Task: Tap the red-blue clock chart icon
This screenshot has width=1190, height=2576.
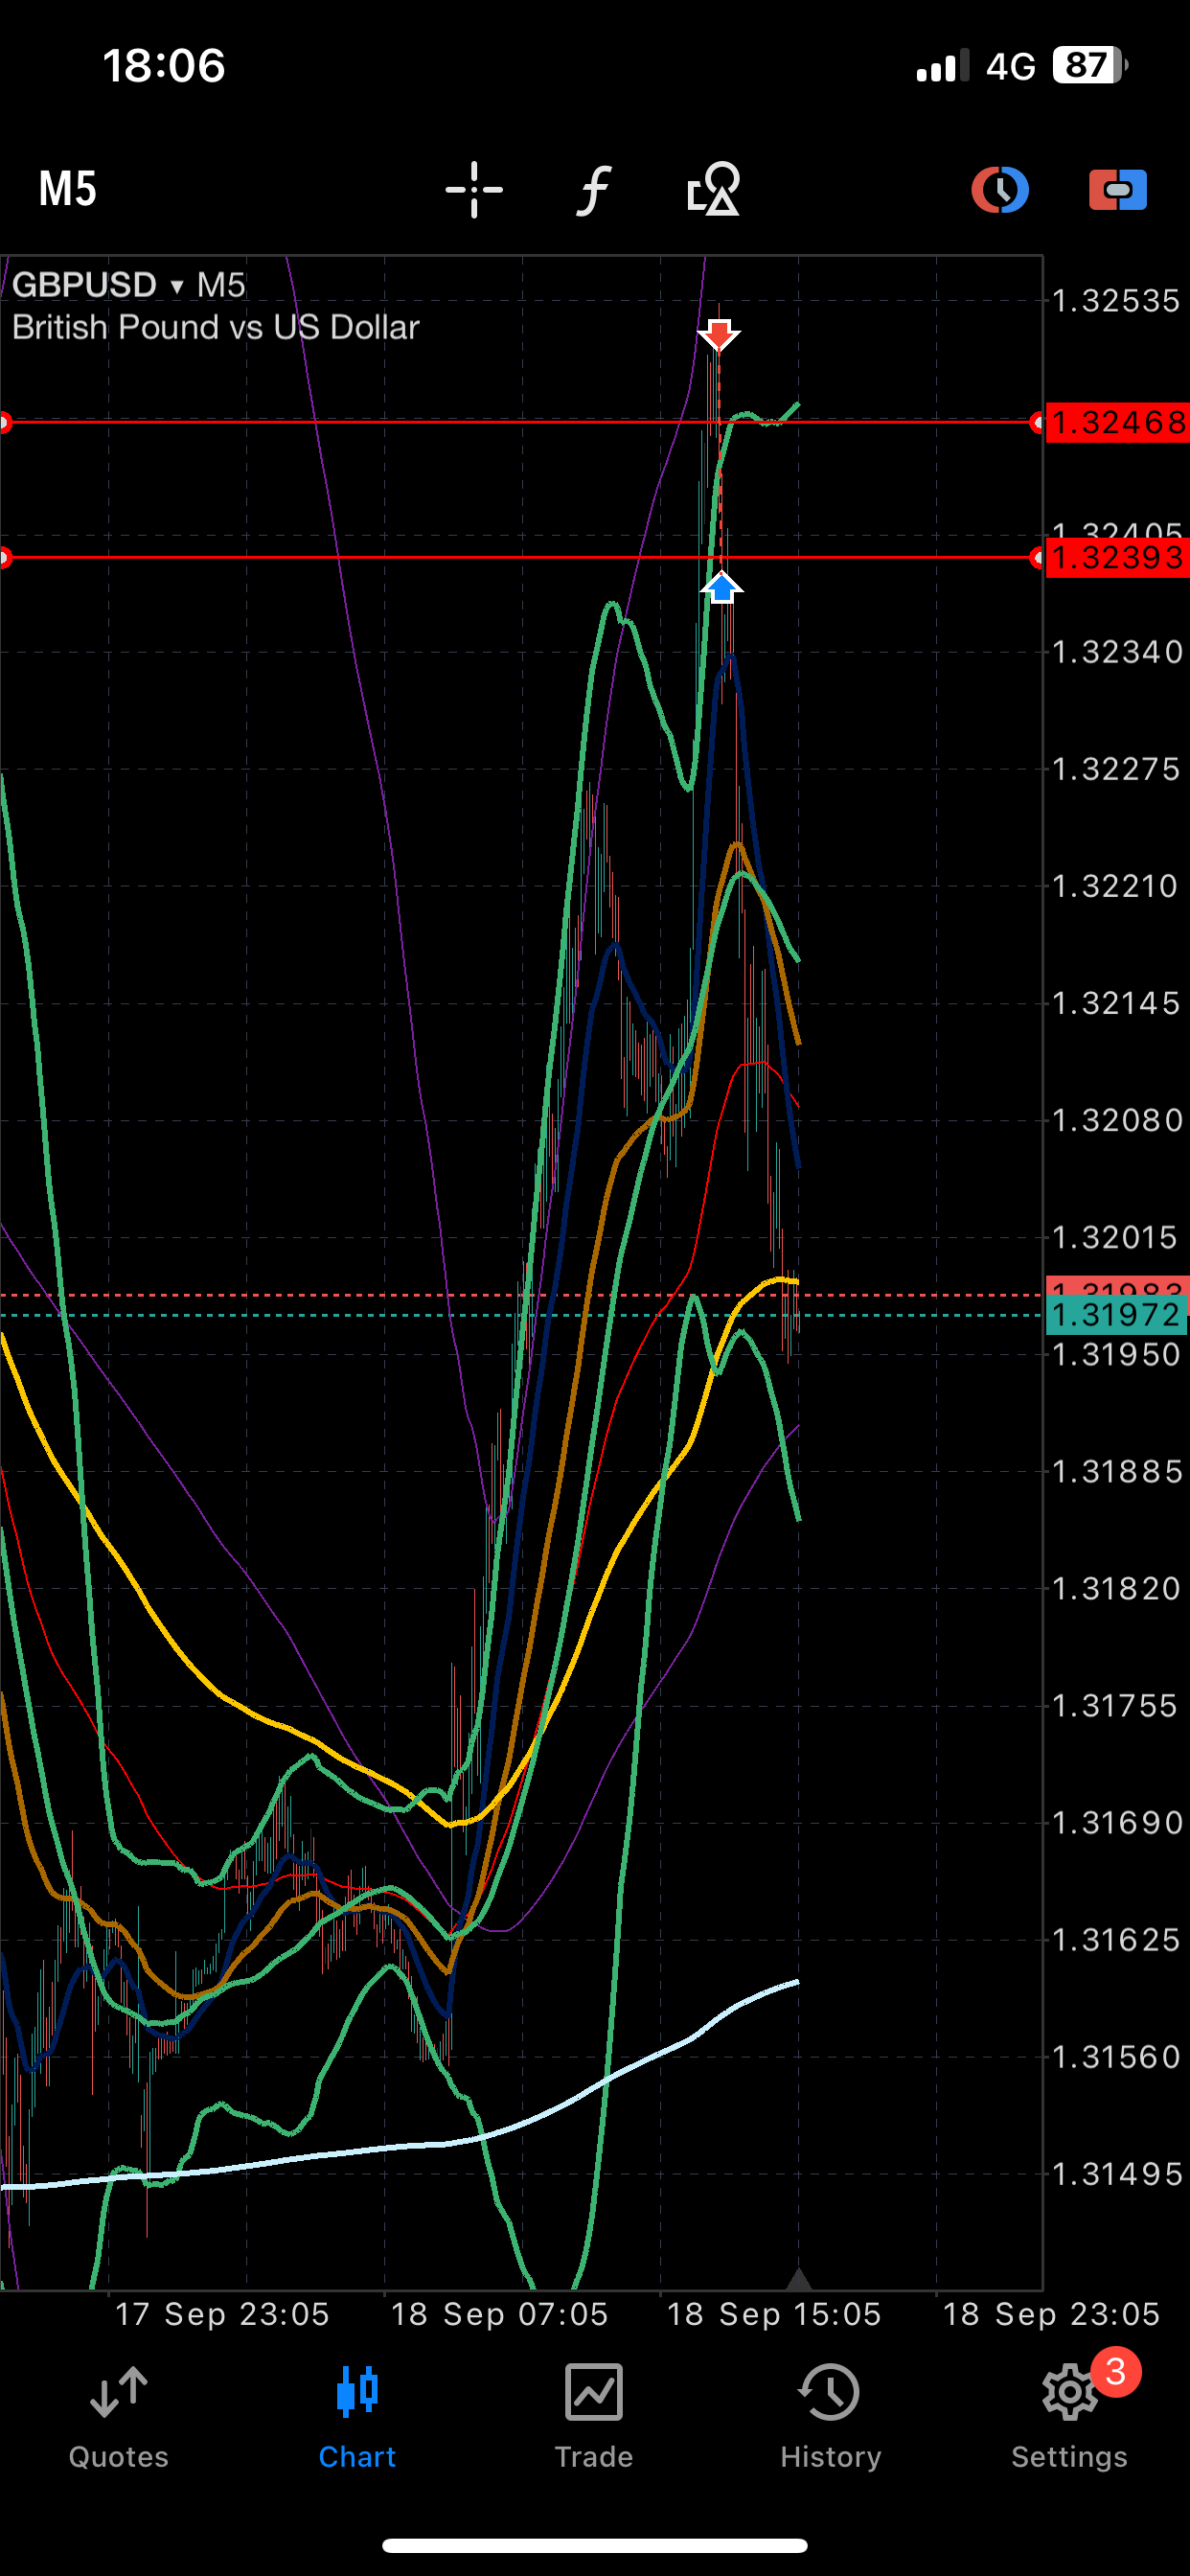Action: [x=1000, y=189]
